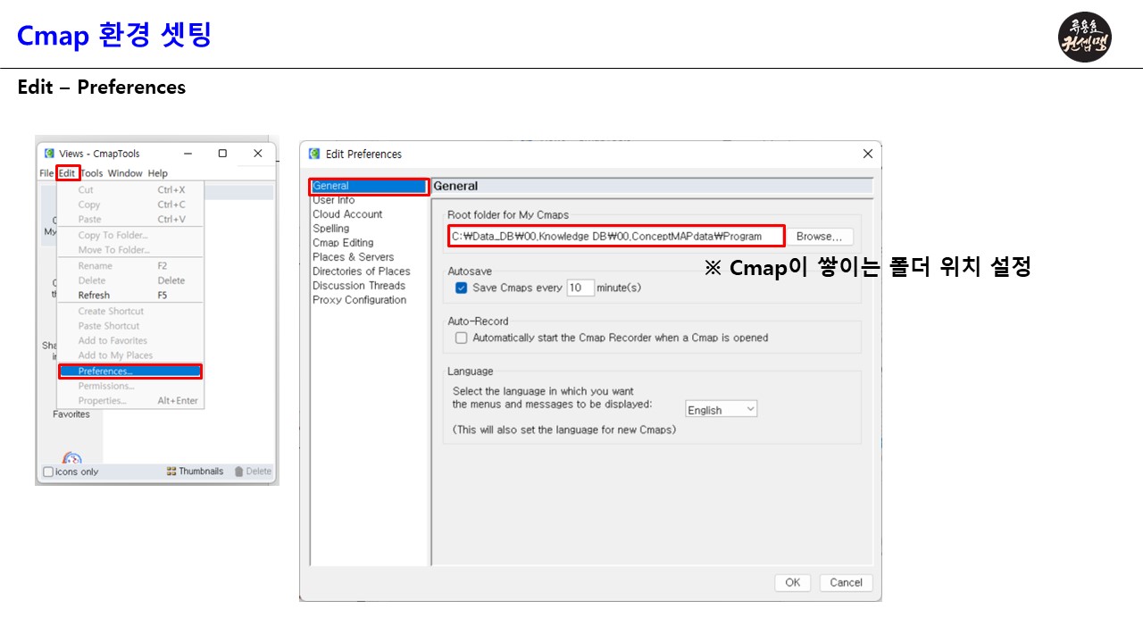Open the Favorites view in sidebar

[71, 414]
